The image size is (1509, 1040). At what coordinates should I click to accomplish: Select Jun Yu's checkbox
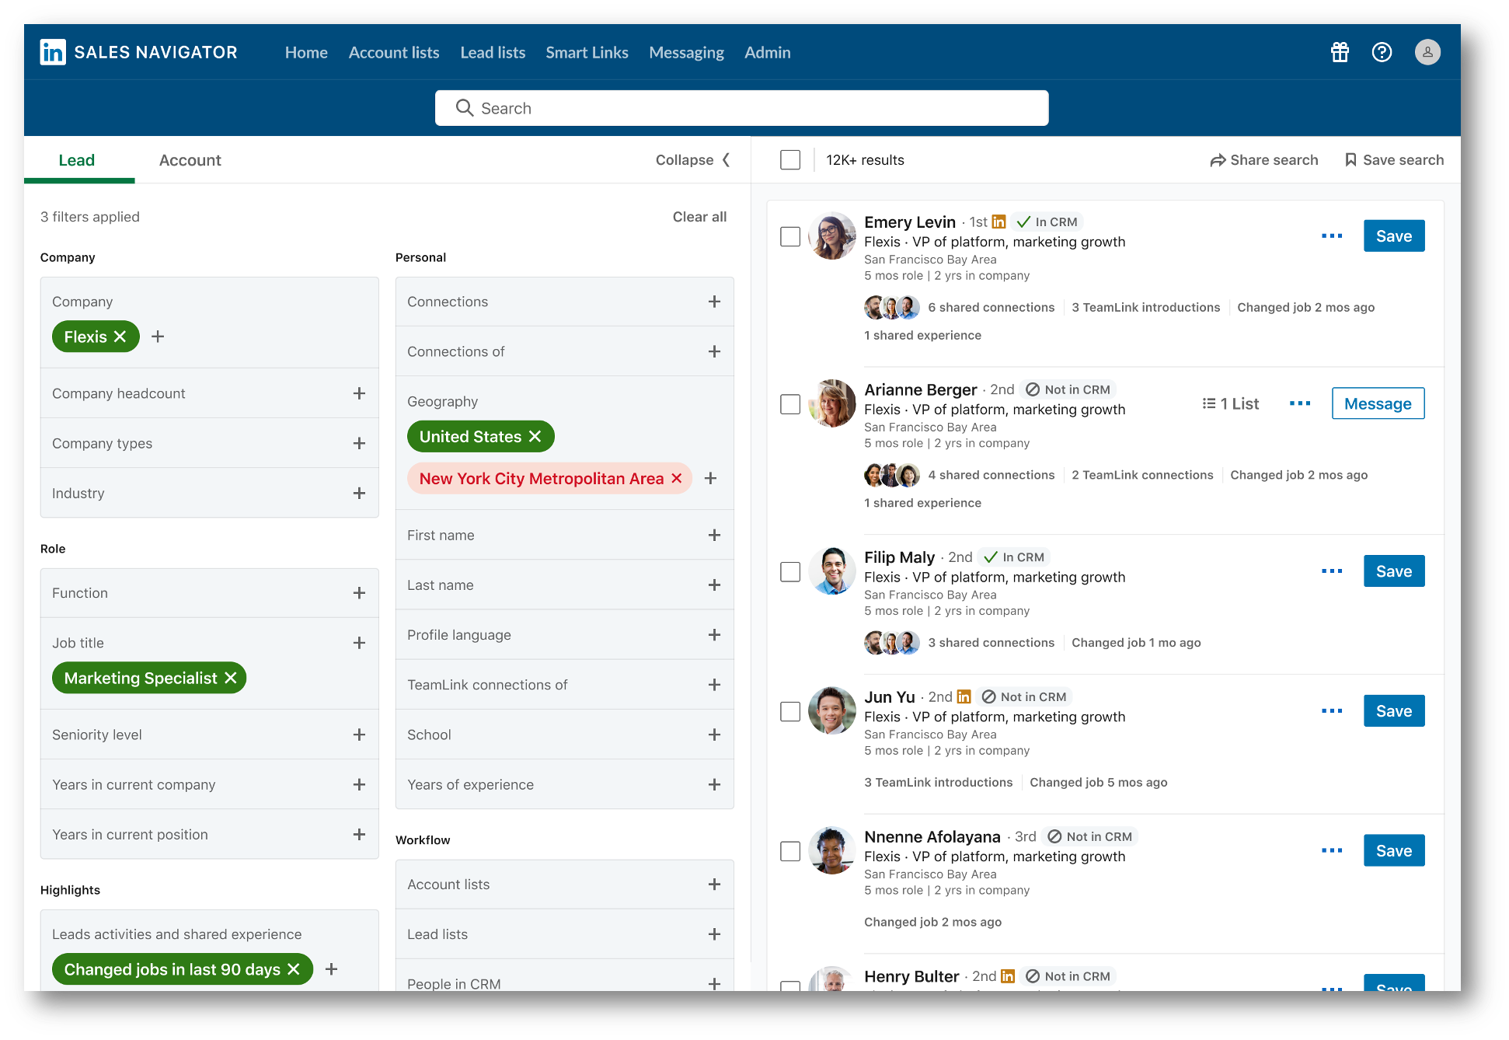coord(790,712)
